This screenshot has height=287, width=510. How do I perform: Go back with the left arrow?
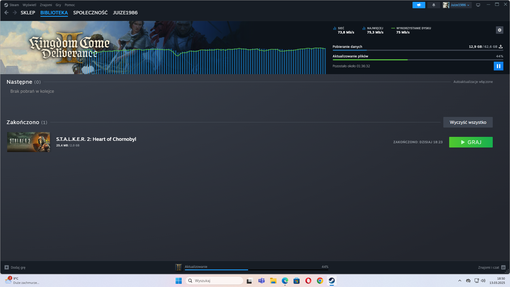[x=7, y=12]
